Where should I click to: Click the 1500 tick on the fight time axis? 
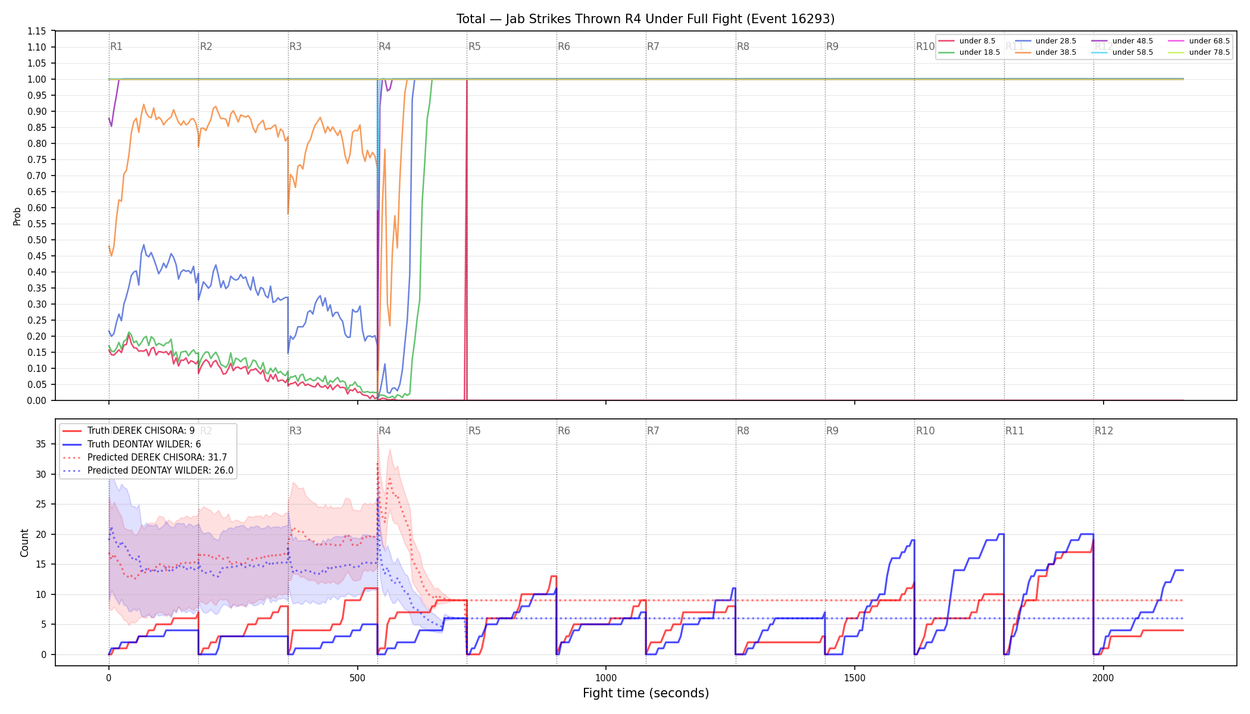(855, 678)
